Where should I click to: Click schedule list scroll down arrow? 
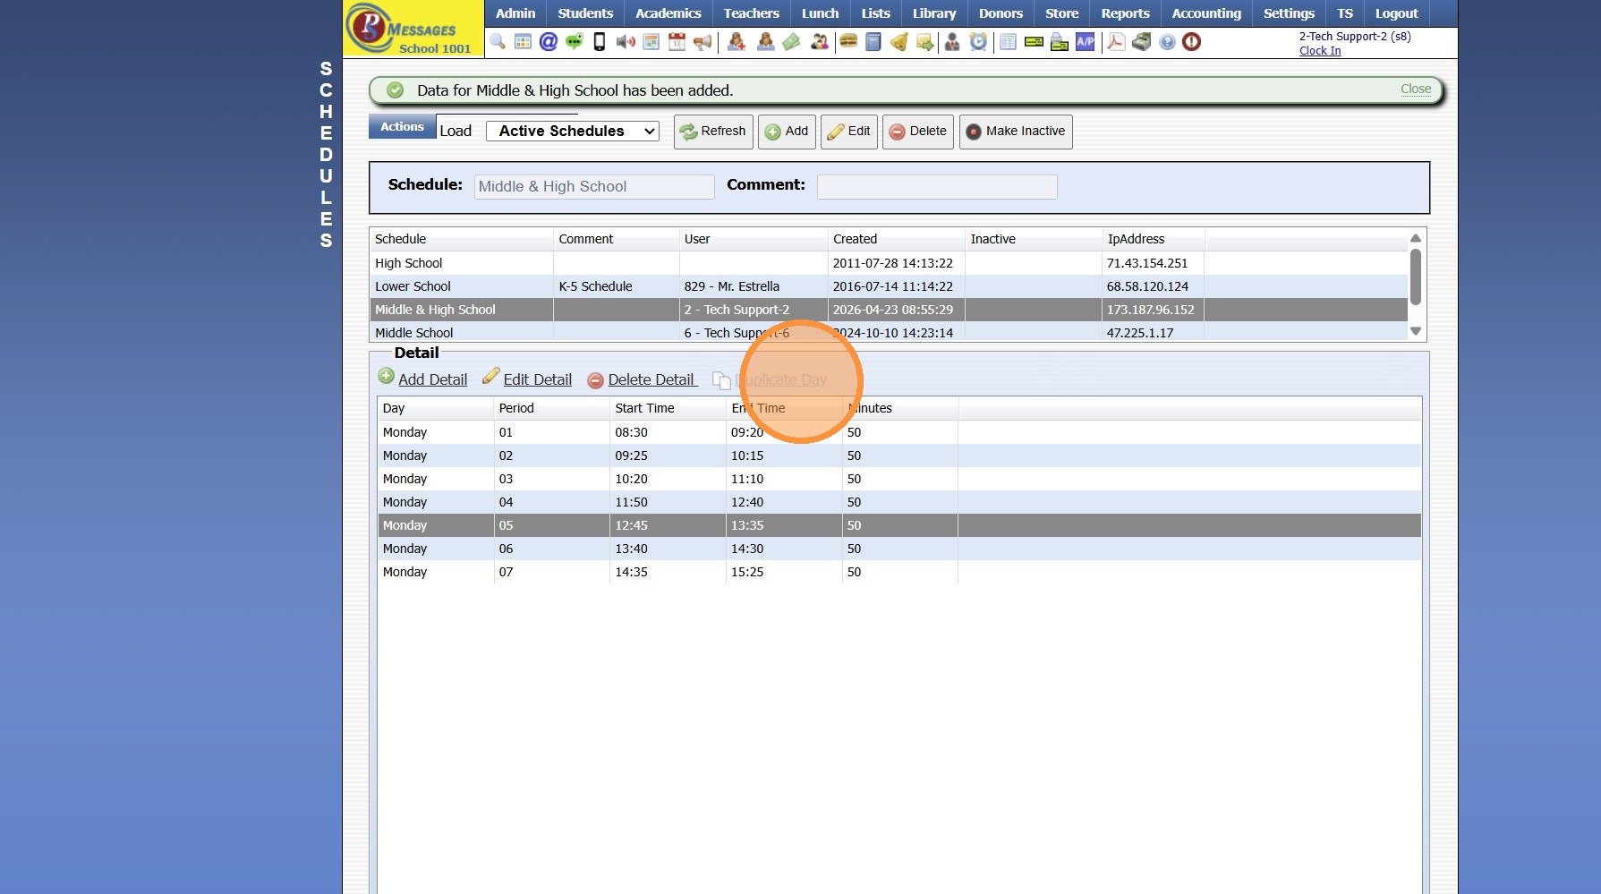click(1415, 331)
